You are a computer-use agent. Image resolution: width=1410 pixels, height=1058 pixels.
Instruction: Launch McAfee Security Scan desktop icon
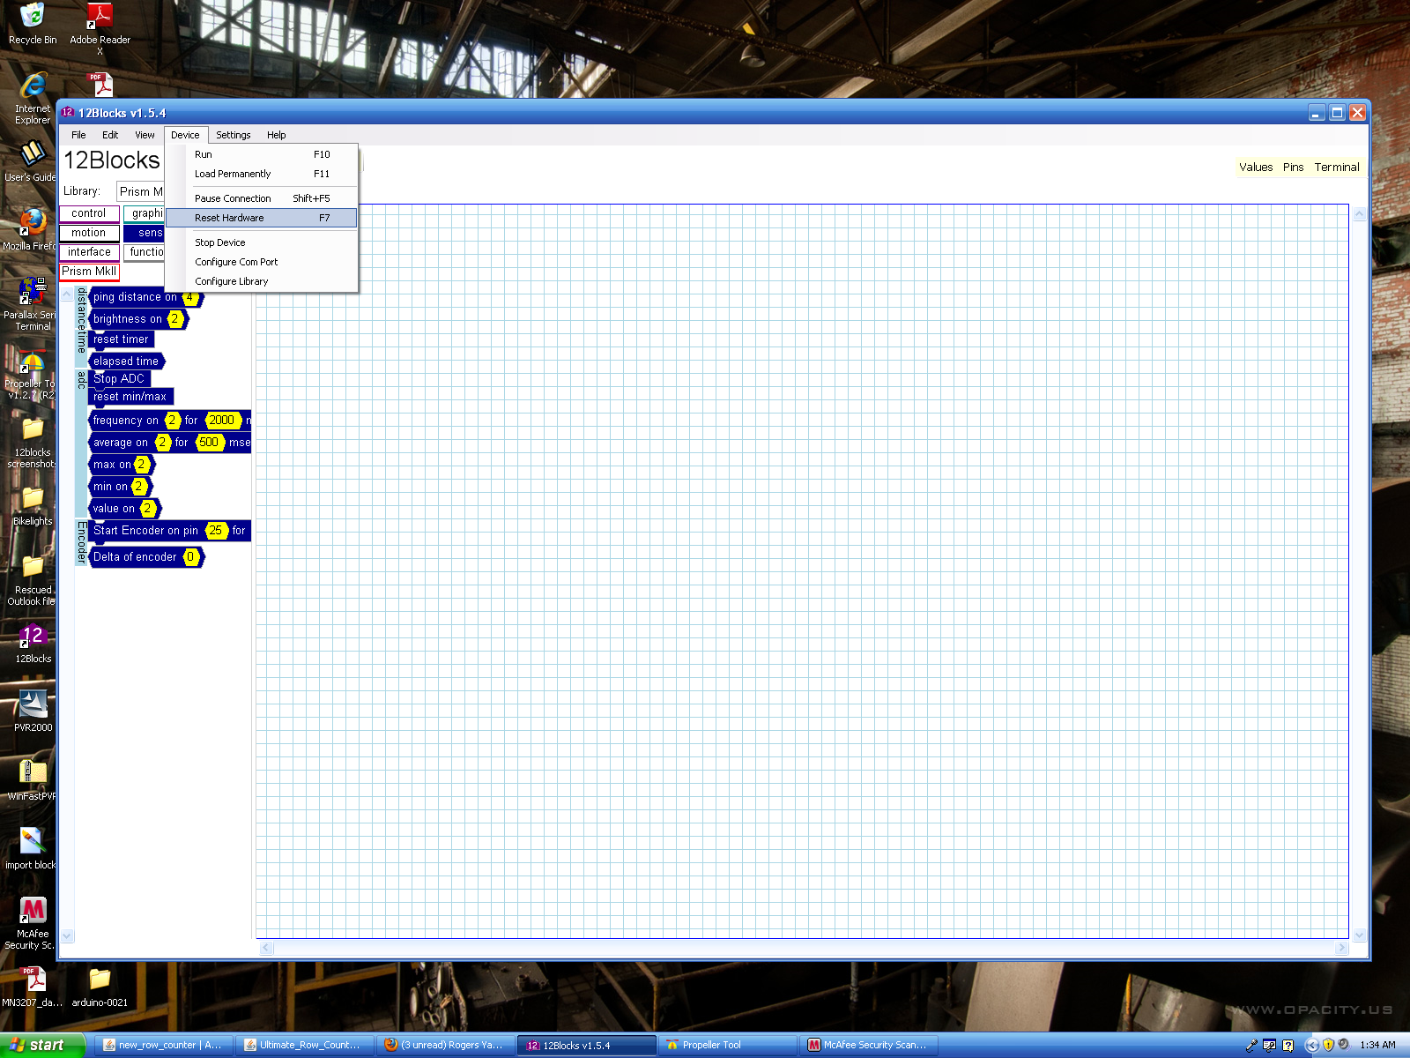pos(33,923)
